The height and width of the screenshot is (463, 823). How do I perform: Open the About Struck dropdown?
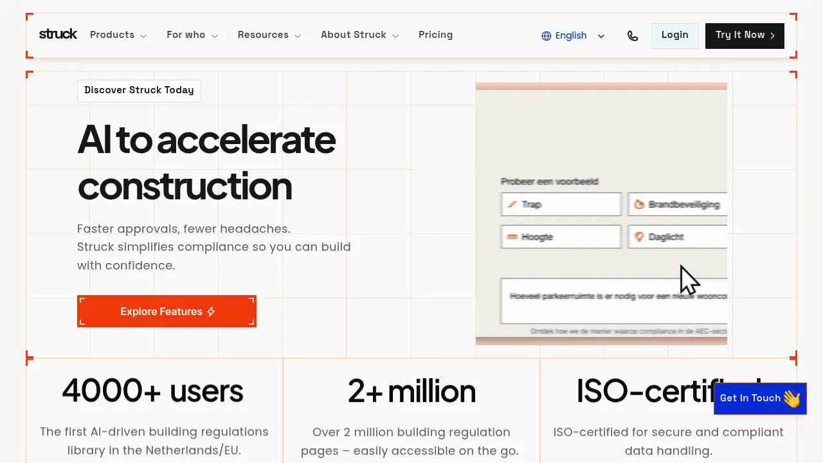click(x=360, y=35)
